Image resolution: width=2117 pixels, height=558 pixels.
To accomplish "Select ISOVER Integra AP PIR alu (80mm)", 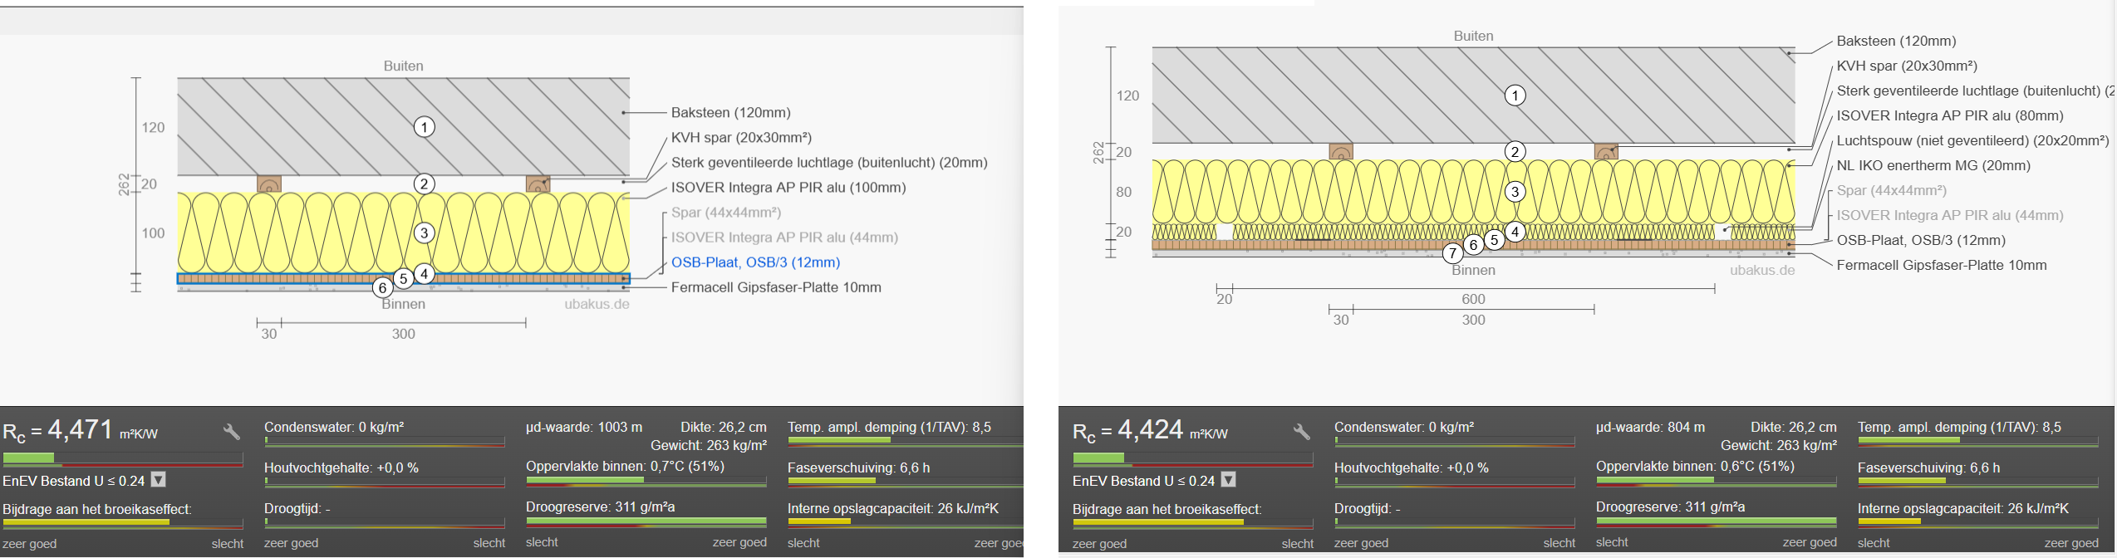I will coord(1950,116).
